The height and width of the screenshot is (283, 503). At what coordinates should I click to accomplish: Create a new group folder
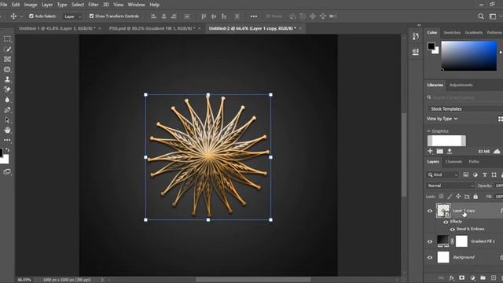click(483, 277)
